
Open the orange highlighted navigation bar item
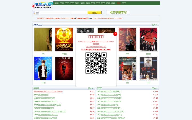(119, 3)
